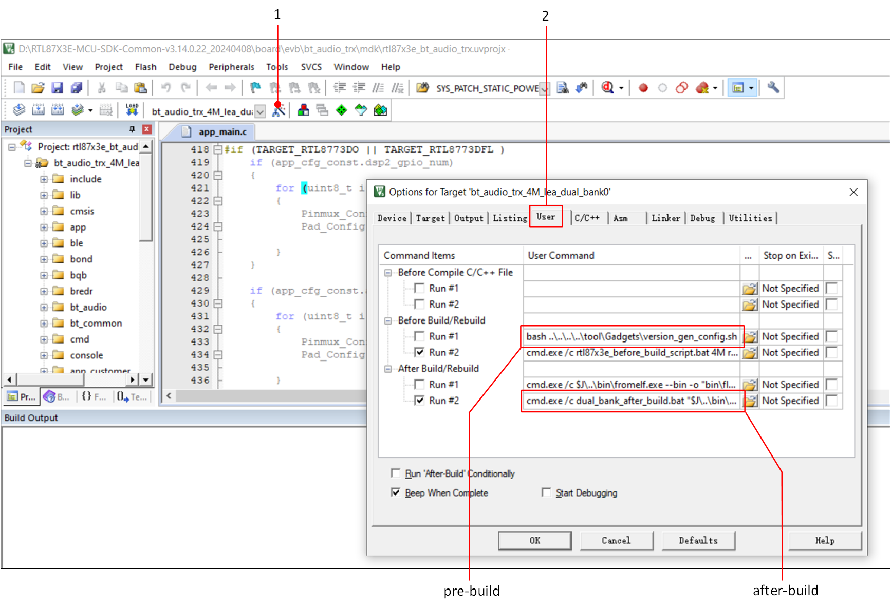Expand the bt_audio folder in Project tree

click(x=44, y=308)
